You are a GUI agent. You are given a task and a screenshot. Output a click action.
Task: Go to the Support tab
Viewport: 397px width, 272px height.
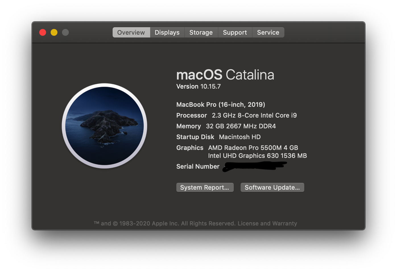tap(235, 32)
